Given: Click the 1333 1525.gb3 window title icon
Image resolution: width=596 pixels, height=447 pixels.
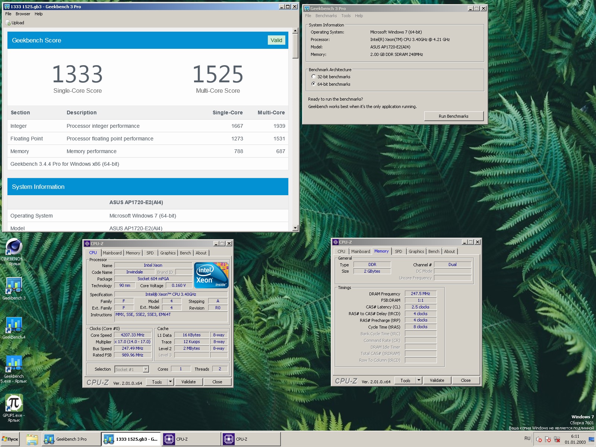Looking at the screenshot, I should [7, 7].
